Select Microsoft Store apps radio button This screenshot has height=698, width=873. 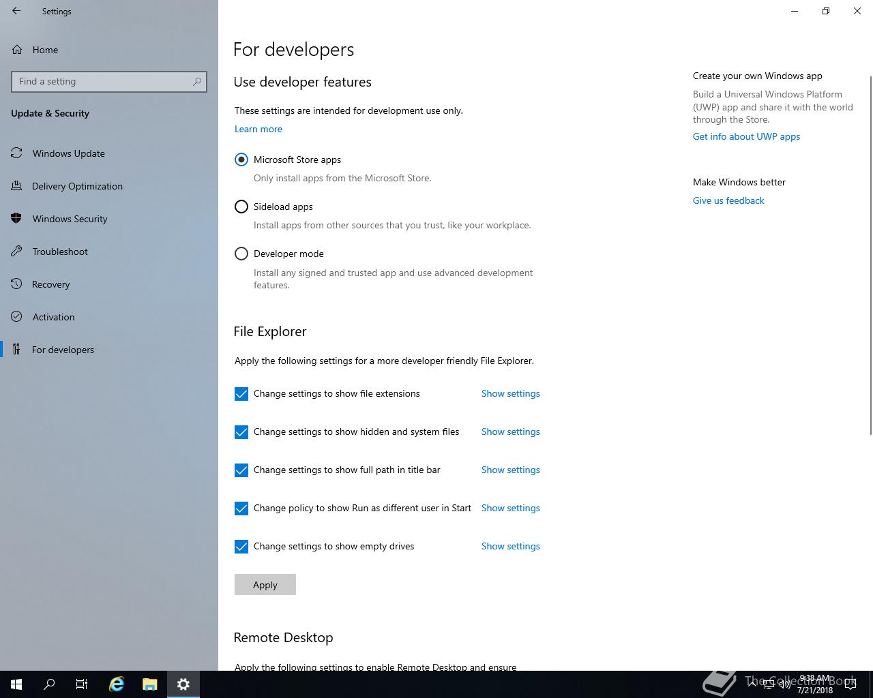[241, 160]
